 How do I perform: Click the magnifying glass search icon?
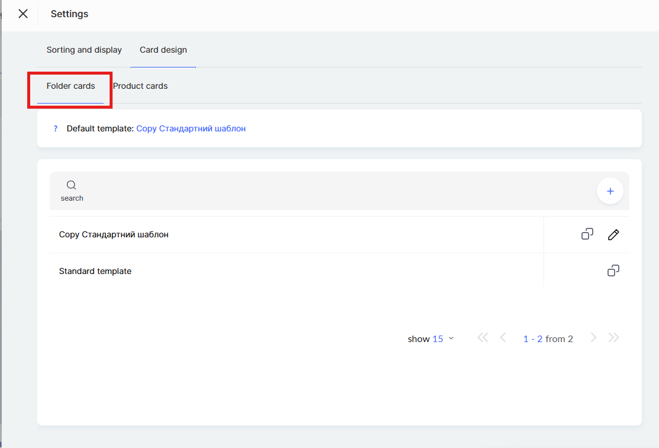[x=72, y=185]
